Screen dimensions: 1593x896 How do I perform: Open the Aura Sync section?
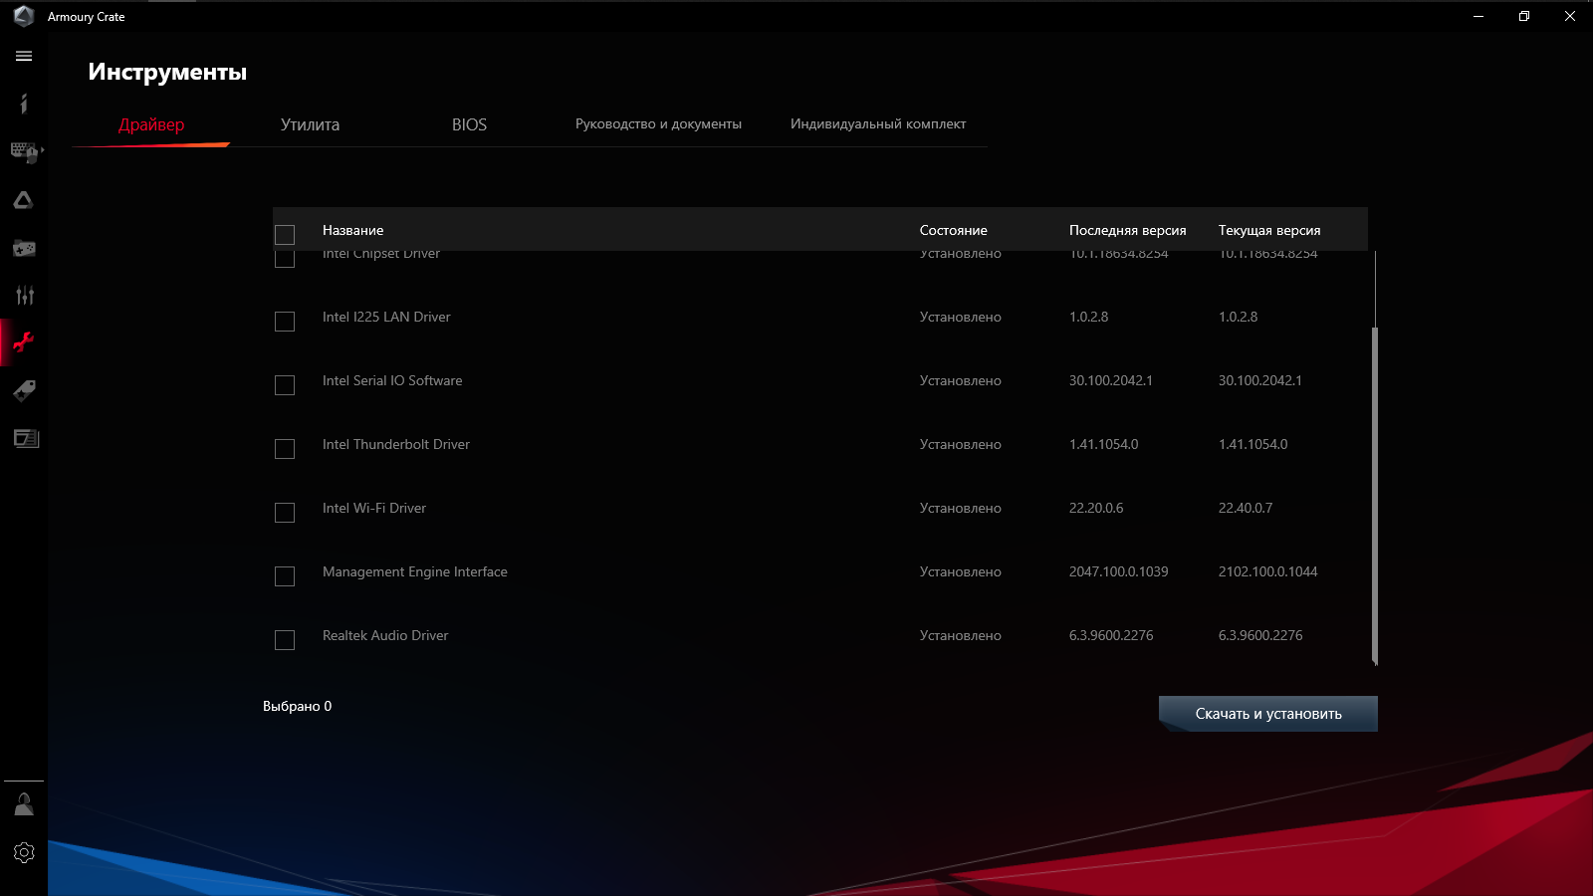pyautogui.click(x=23, y=199)
